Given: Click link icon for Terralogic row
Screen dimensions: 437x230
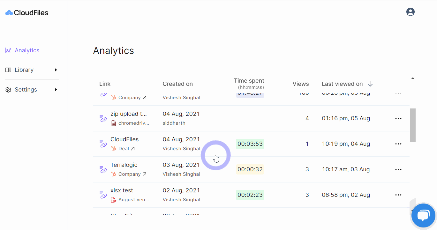Looking at the screenshot, I should pos(103,169).
